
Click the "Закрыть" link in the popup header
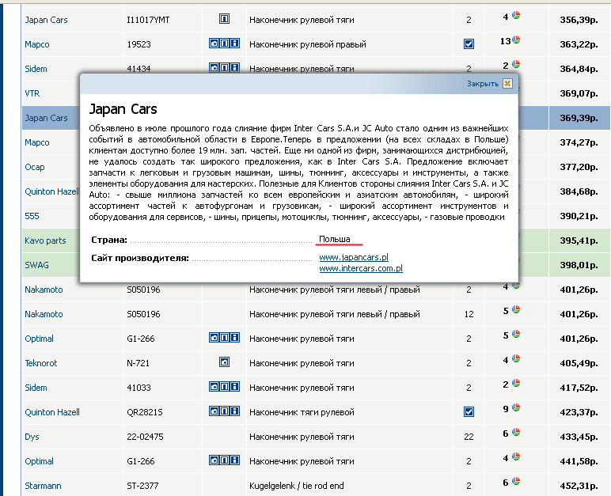(x=483, y=84)
